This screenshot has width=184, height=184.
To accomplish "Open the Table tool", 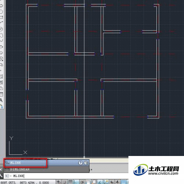I will [x=1, y=94].
